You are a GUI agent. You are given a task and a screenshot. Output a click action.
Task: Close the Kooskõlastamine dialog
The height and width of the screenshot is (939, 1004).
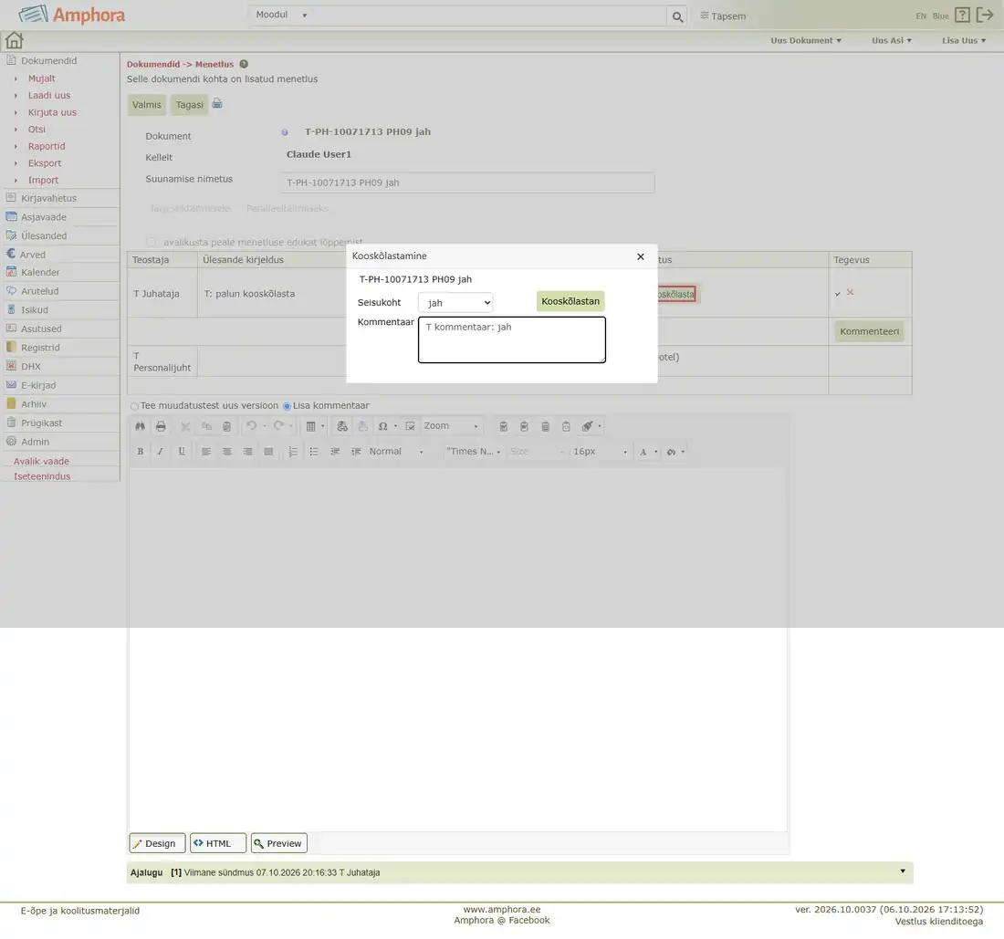point(641,256)
